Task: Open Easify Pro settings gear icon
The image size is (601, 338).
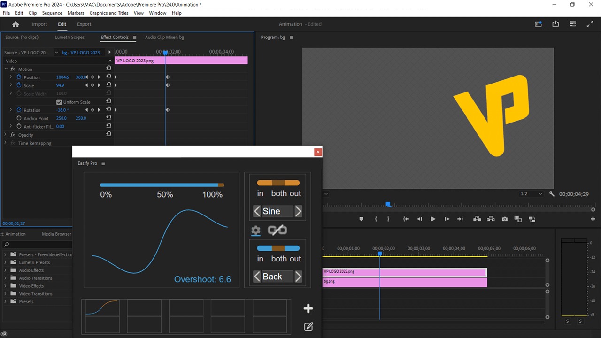Action: click(255, 230)
